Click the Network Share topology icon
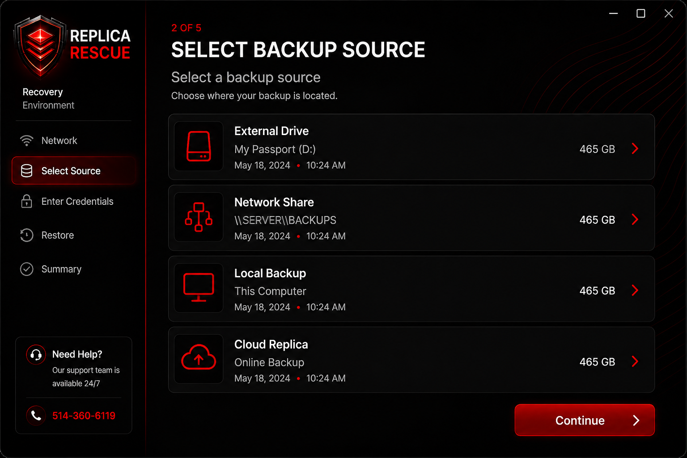This screenshot has height=458, width=687. tap(199, 217)
